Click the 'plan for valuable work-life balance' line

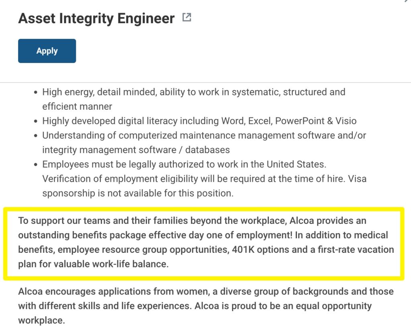pos(93,264)
